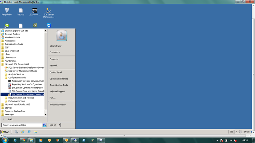Click the administrator user picture
Viewport: 255px width, 143px height.
[62, 36]
